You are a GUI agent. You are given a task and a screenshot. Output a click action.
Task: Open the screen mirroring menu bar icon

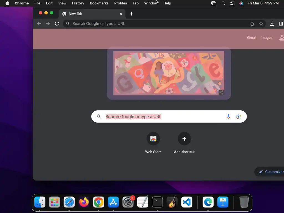[214, 3]
